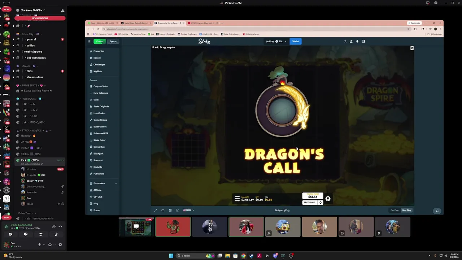Turn on Discord camera
This screenshot has width=462, height=260.
[x=10, y=235]
